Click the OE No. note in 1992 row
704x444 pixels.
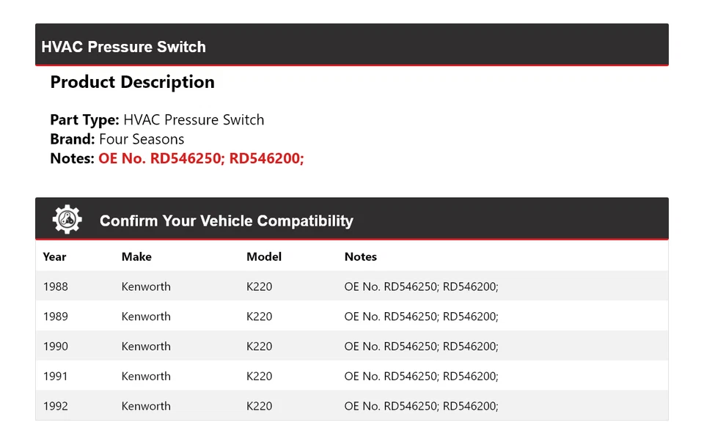[x=421, y=406]
